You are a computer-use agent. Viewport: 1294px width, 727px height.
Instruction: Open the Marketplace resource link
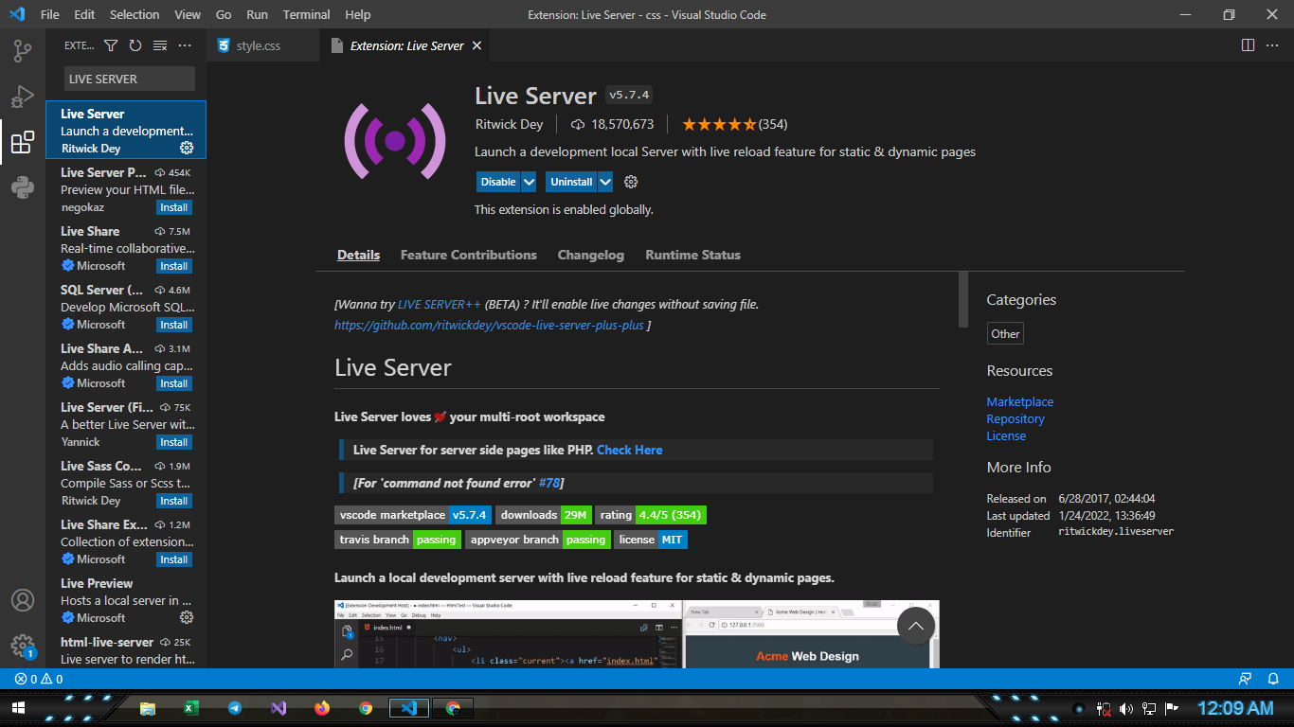click(x=1020, y=401)
